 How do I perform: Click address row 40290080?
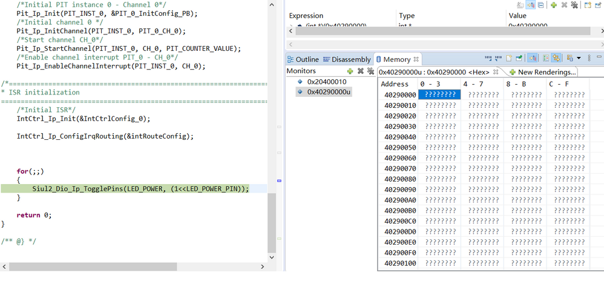click(400, 179)
